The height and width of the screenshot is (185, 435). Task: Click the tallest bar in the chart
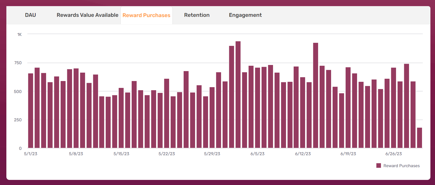[x=238, y=95]
